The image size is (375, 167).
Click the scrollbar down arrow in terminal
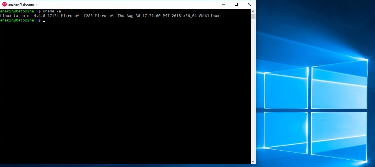pyautogui.click(x=253, y=161)
